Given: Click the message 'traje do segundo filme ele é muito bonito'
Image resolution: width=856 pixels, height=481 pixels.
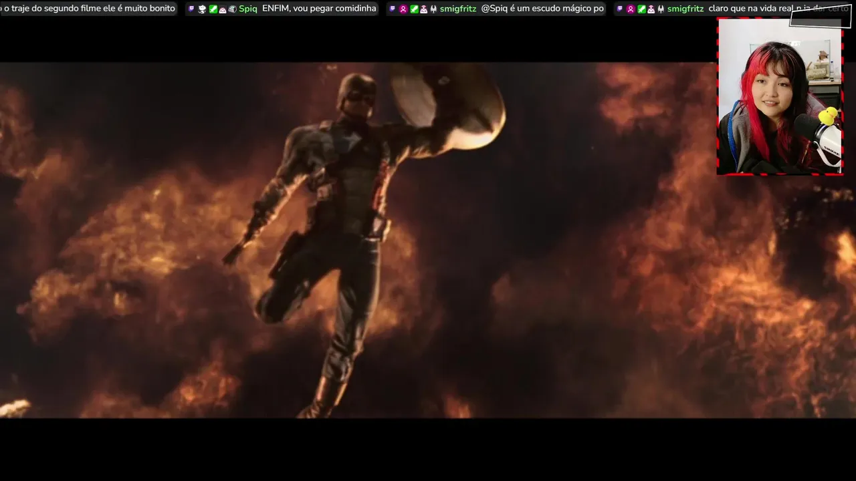Looking at the screenshot, I should pos(93,9).
